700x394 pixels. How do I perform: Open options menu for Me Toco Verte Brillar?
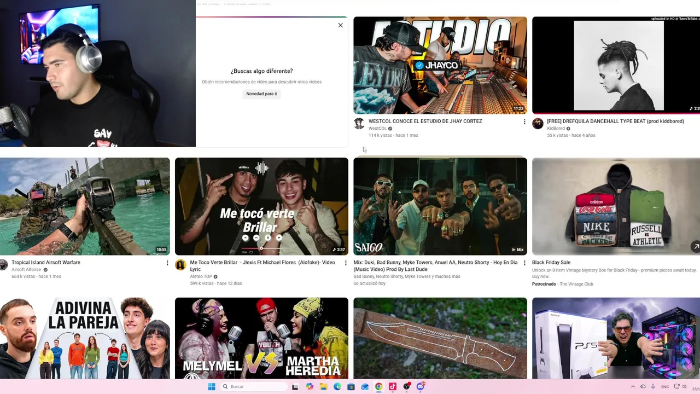(x=346, y=263)
